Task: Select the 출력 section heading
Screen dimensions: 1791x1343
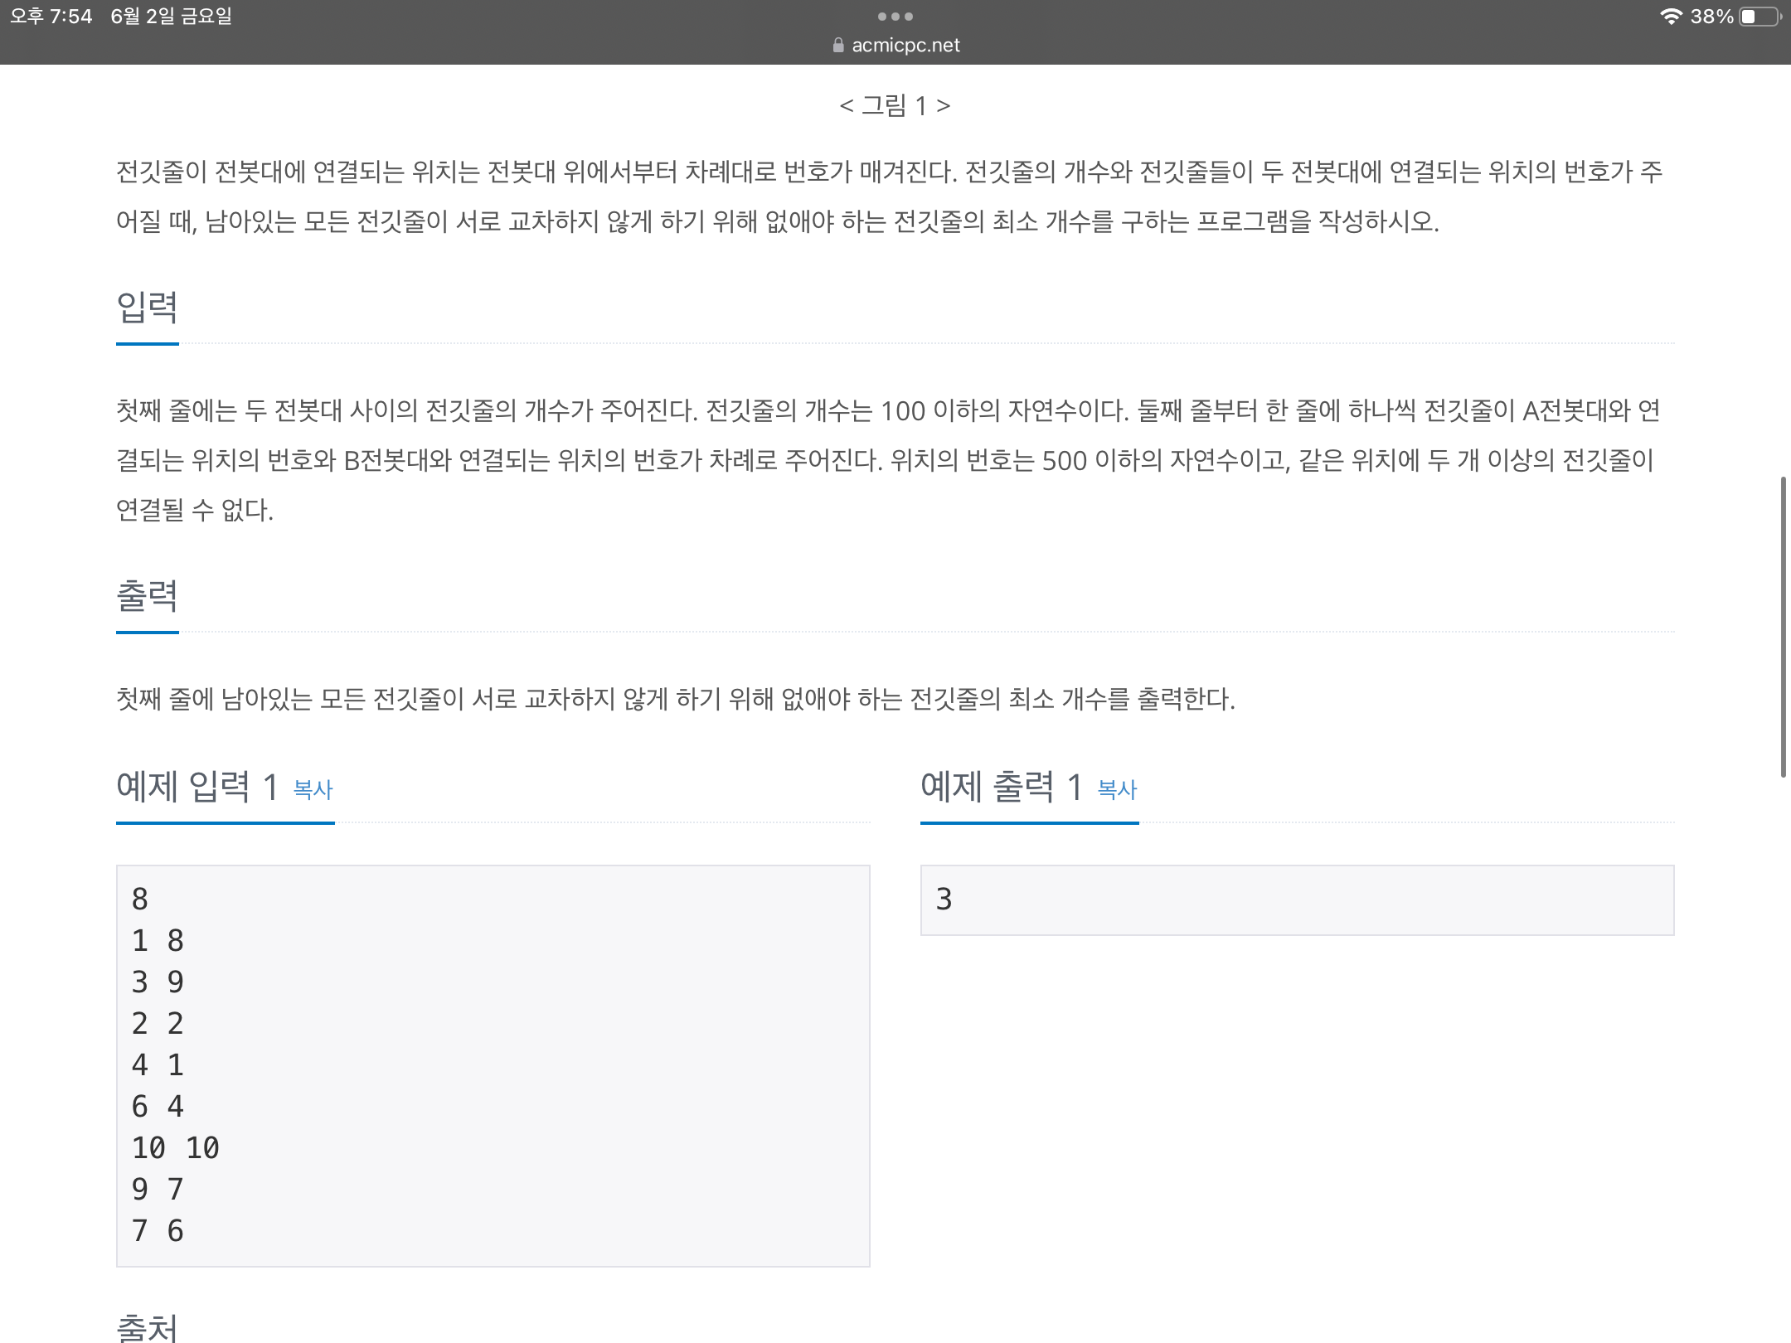Action: [148, 597]
